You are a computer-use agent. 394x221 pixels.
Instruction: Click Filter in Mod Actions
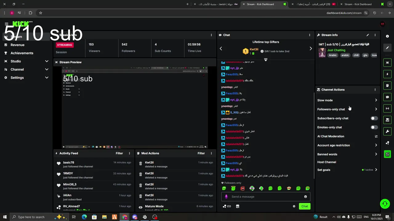[x=201, y=153]
